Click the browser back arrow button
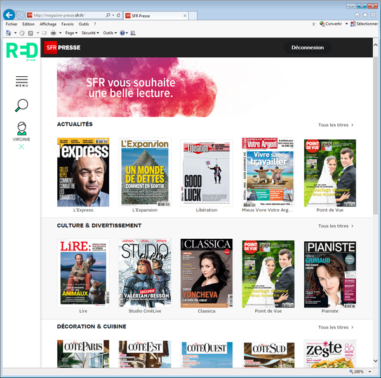Viewport: 381px width, 378px height. point(10,15)
